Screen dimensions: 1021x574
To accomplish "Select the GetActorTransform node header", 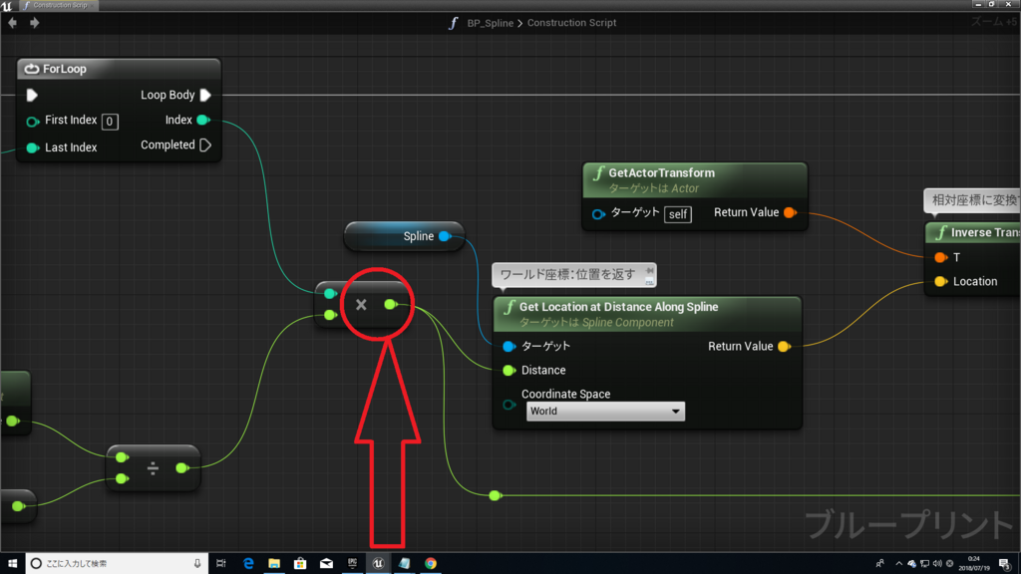I will click(695, 179).
